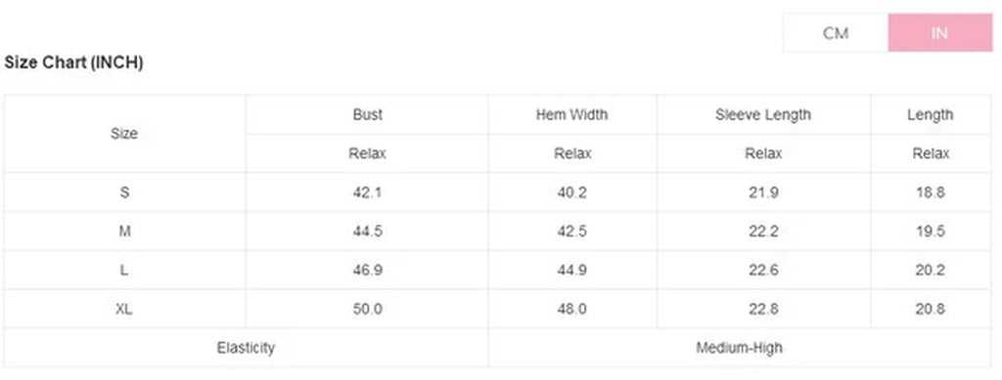
Task: Click the 22.6 sleeve length value
Action: tap(763, 271)
